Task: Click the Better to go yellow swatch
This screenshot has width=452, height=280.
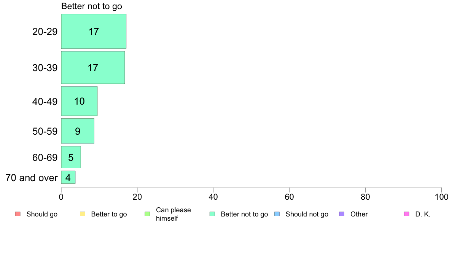Action: tap(83, 214)
